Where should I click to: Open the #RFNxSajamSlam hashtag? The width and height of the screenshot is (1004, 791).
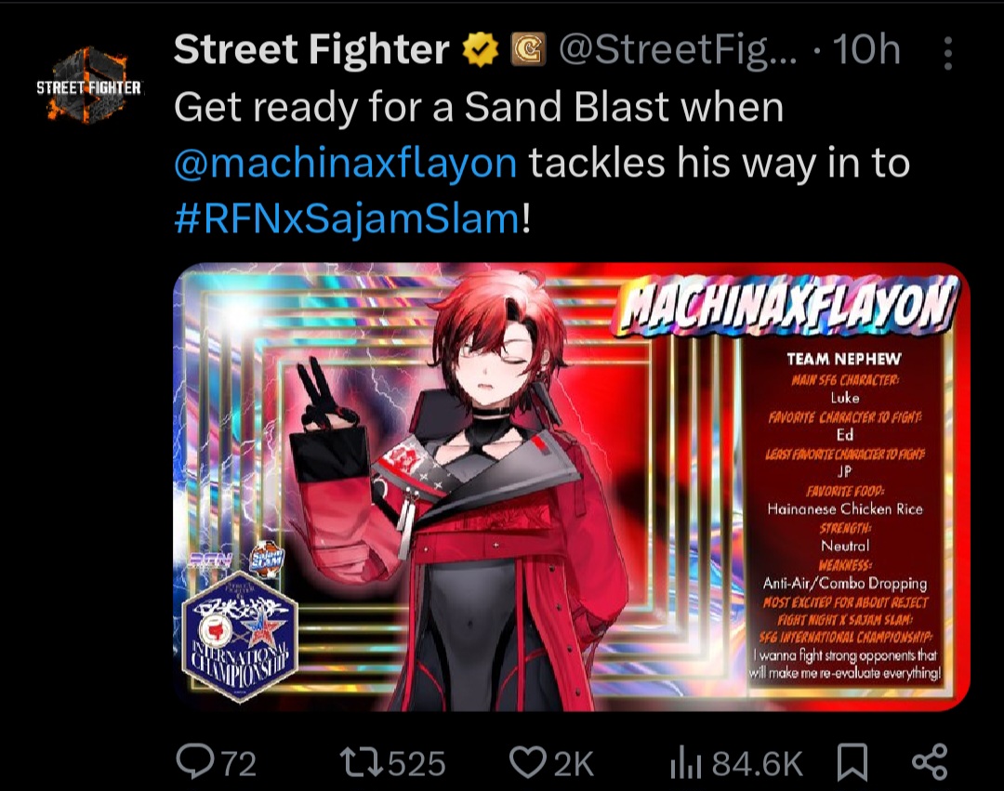(x=347, y=218)
